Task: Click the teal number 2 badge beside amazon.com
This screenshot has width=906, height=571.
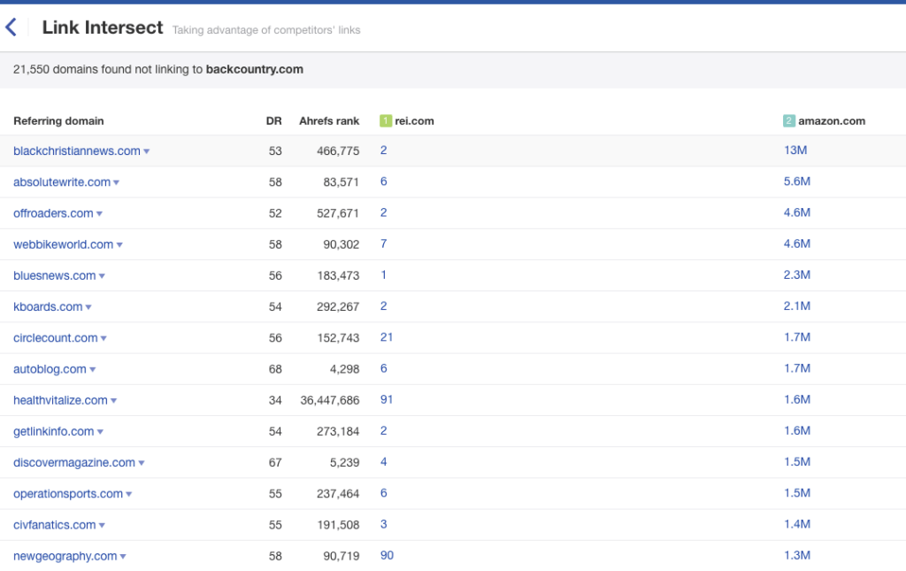Action: (788, 120)
